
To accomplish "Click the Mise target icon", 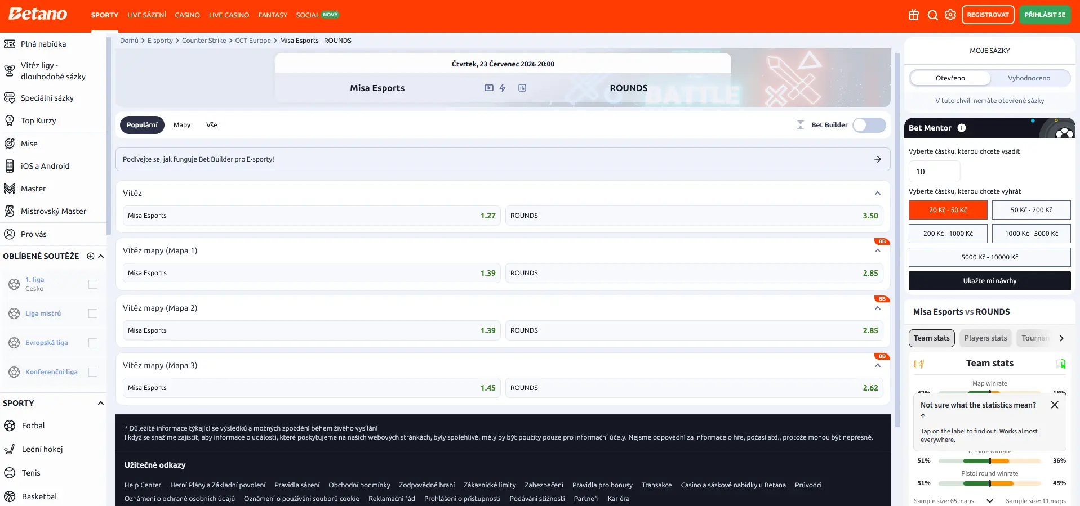I will pos(10,144).
